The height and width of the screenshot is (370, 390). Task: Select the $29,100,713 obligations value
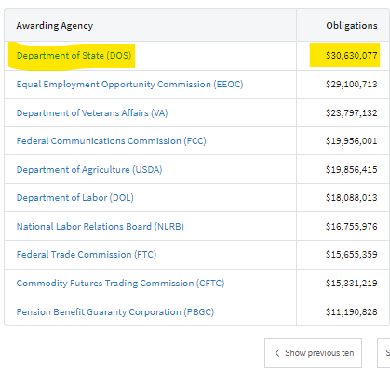click(352, 85)
